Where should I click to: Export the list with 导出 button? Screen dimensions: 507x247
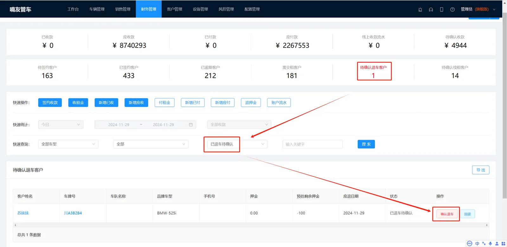(481, 170)
